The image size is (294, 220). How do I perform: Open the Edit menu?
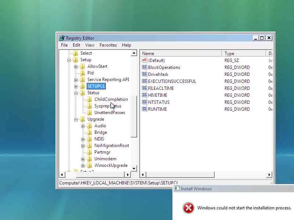tap(76, 45)
